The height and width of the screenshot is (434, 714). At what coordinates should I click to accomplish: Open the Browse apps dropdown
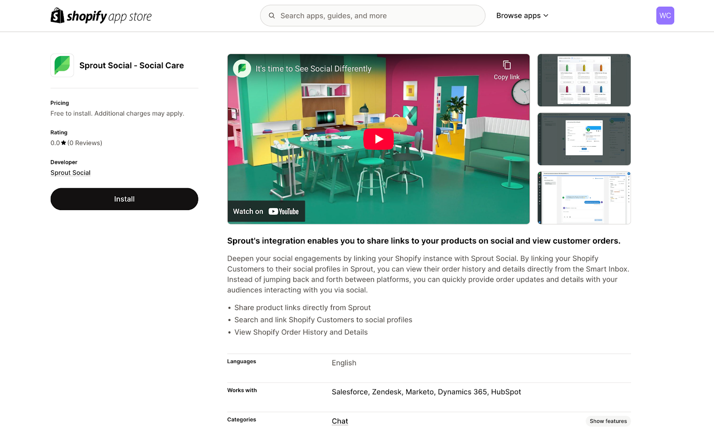522,16
